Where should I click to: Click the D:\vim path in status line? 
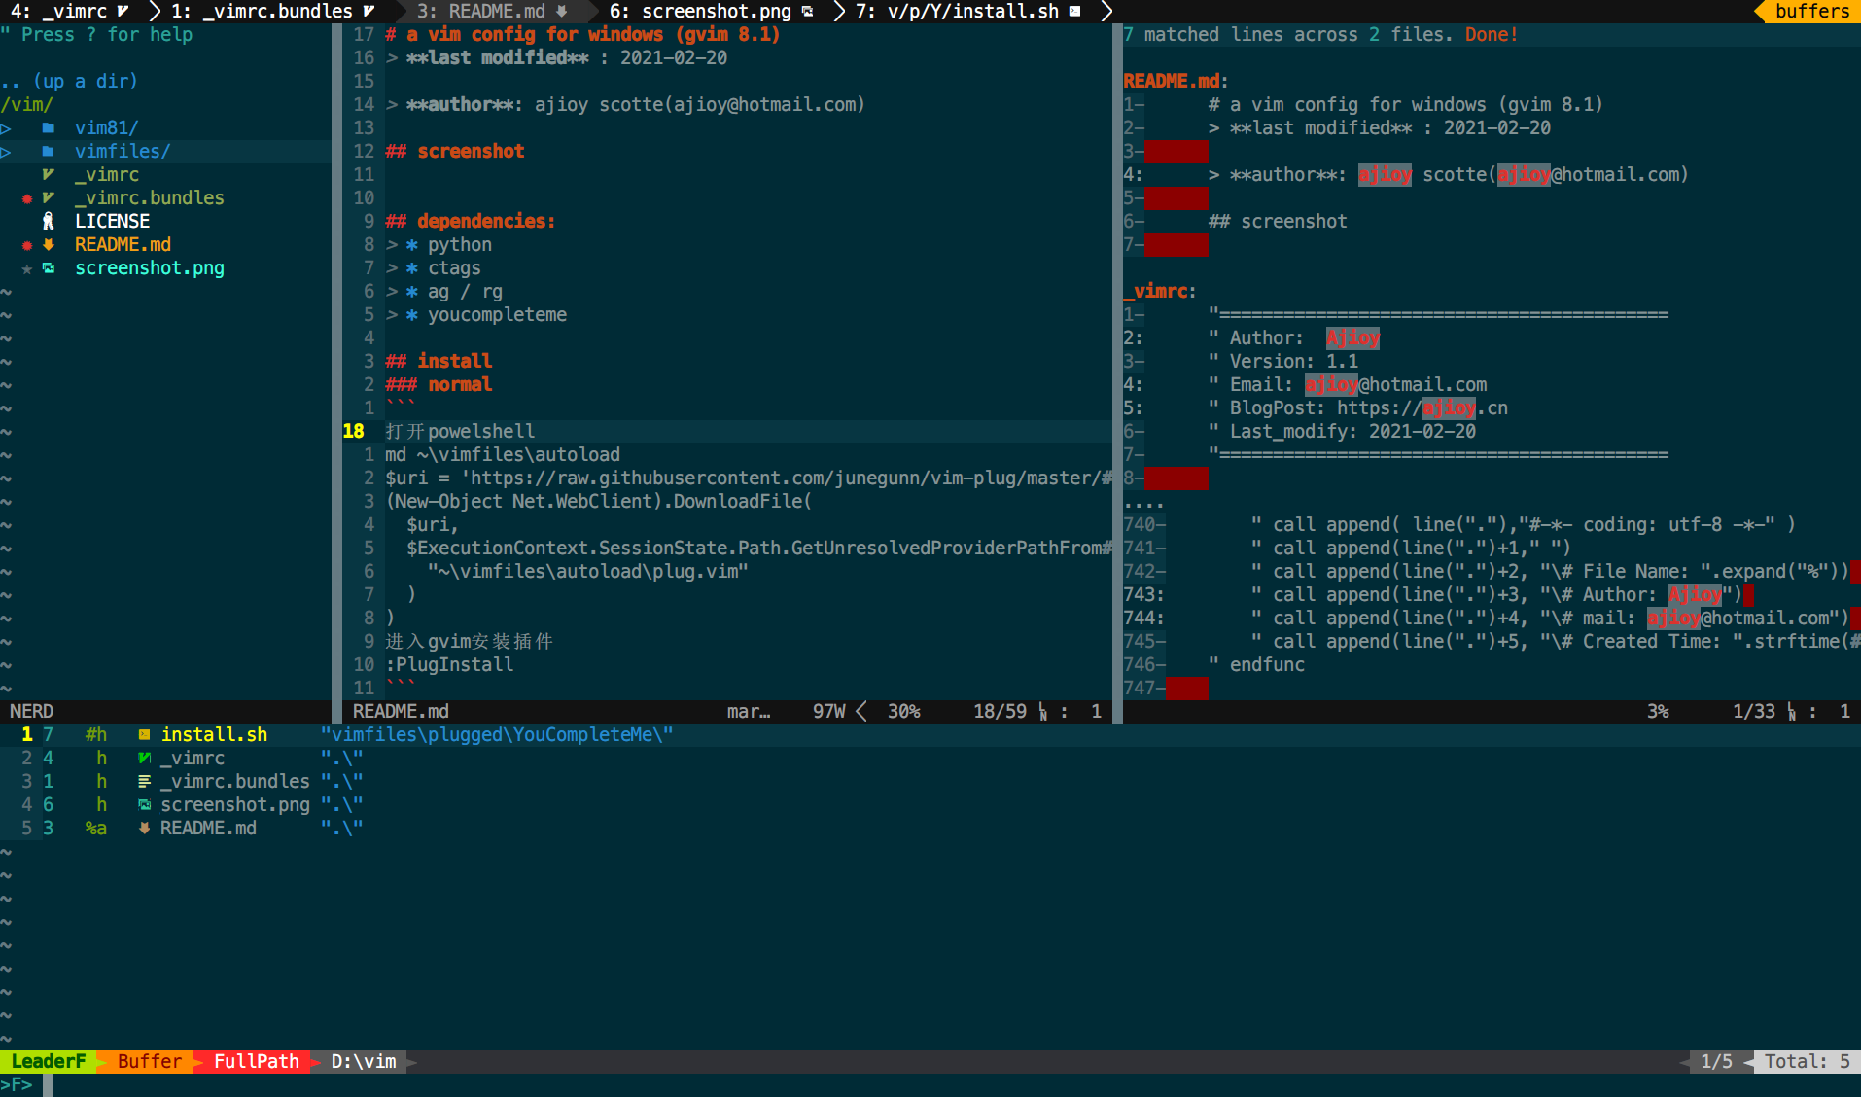[364, 1062]
